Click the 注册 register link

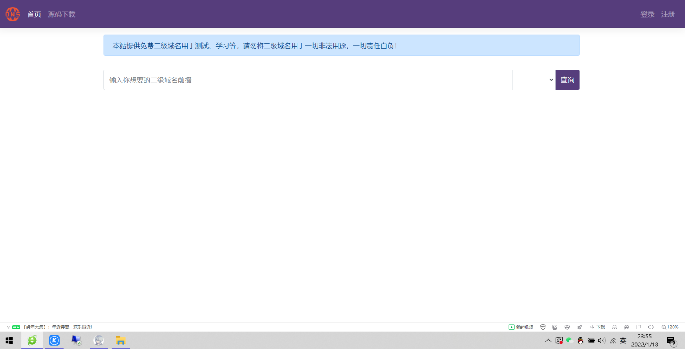point(668,14)
